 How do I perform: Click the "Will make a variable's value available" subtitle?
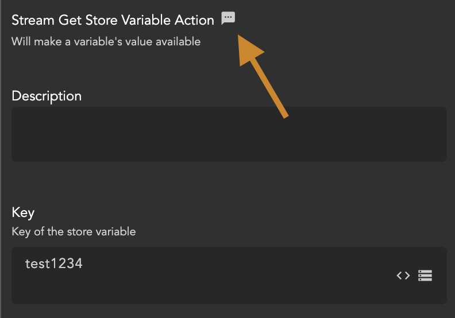point(106,41)
